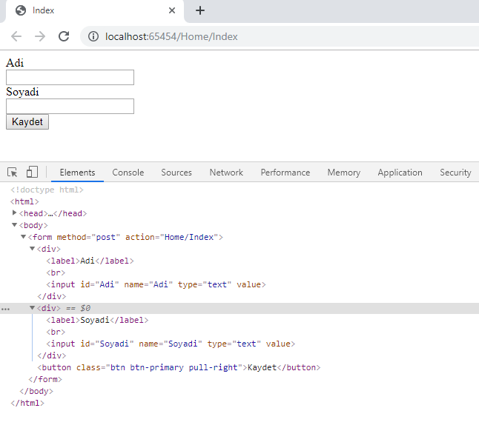Go to the Performance tab
Viewport: 479px width, 428px height.
285,173
